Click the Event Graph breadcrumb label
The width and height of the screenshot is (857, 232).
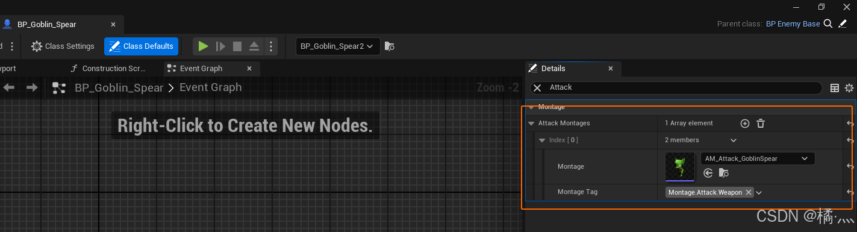coord(211,87)
